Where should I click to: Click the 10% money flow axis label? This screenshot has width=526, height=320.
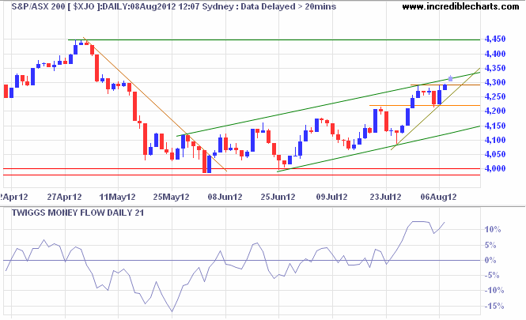(493, 229)
